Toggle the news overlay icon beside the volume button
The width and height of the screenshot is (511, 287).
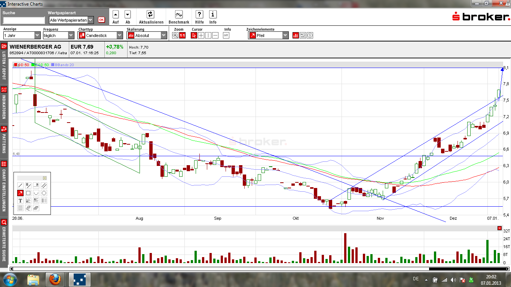(x=303, y=36)
